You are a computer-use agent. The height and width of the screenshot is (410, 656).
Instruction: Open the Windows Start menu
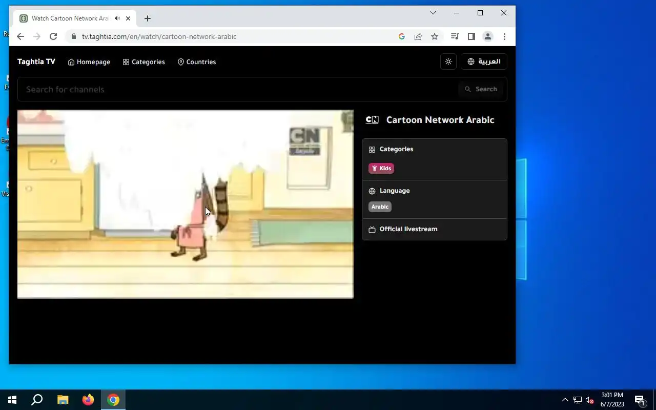(12, 400)
